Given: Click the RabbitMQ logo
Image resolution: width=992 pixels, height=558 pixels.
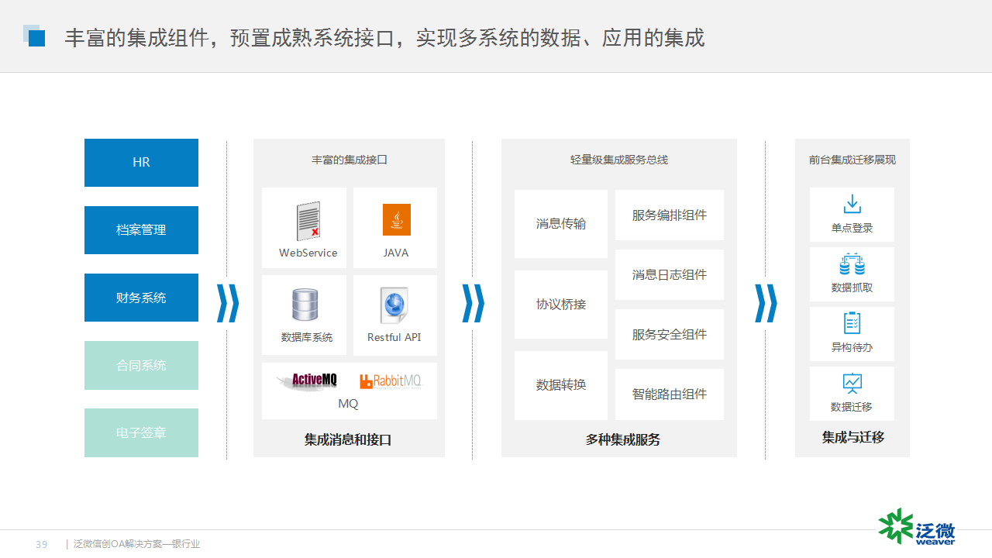Looking at the screenshot, I should pyautogui.click(x=391, y=381).
